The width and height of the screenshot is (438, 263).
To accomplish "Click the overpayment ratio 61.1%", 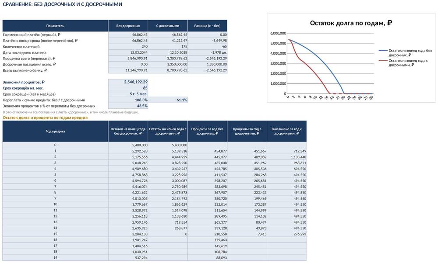I will coord(168,100).
